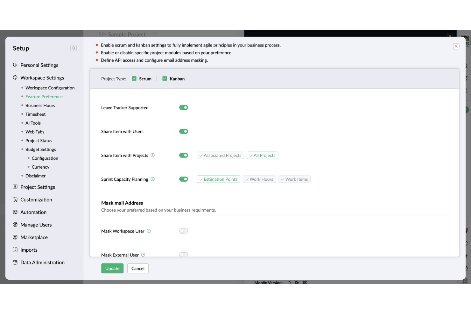Screen dimensions: 471x314
Task: Toggle Share Item with Projects switch
Action: pos(184,155)
